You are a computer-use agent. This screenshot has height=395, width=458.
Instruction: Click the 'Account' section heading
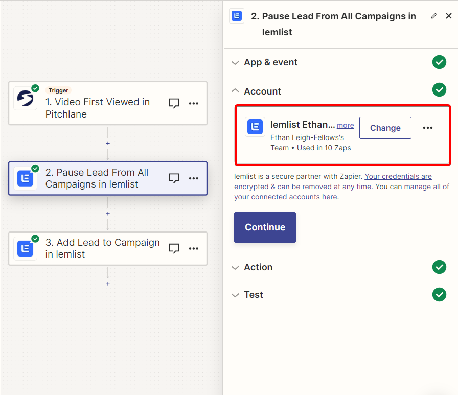(263, 91)
